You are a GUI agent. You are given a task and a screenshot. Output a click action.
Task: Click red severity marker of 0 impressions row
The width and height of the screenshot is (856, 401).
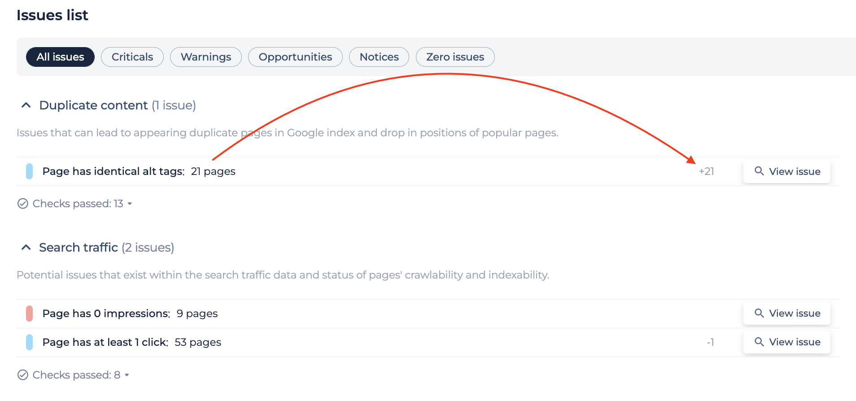click(29, 314)
